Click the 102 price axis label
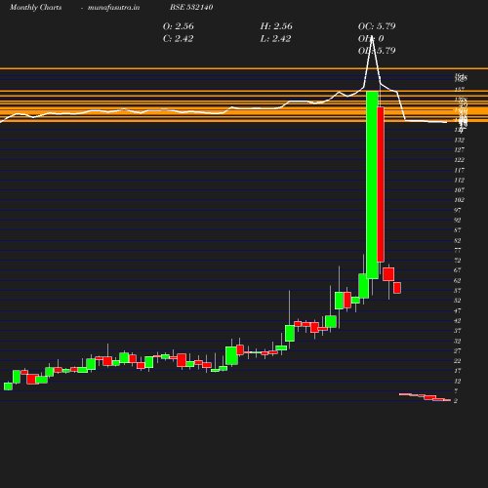The height and width of the screenshot is (488, 488). [x=459, y=200]
